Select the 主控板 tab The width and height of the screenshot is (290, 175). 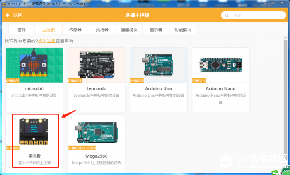pos(48,30)
